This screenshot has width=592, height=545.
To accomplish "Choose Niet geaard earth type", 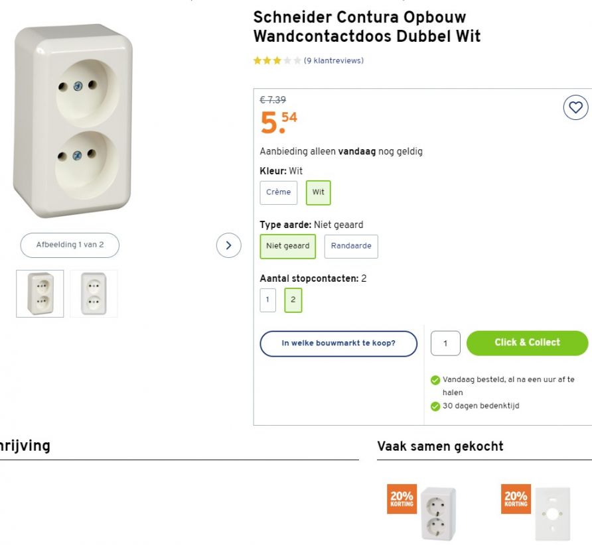I will (288, 246).
